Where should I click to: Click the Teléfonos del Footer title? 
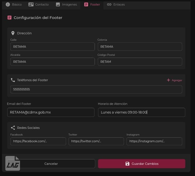tap(33, 80)
